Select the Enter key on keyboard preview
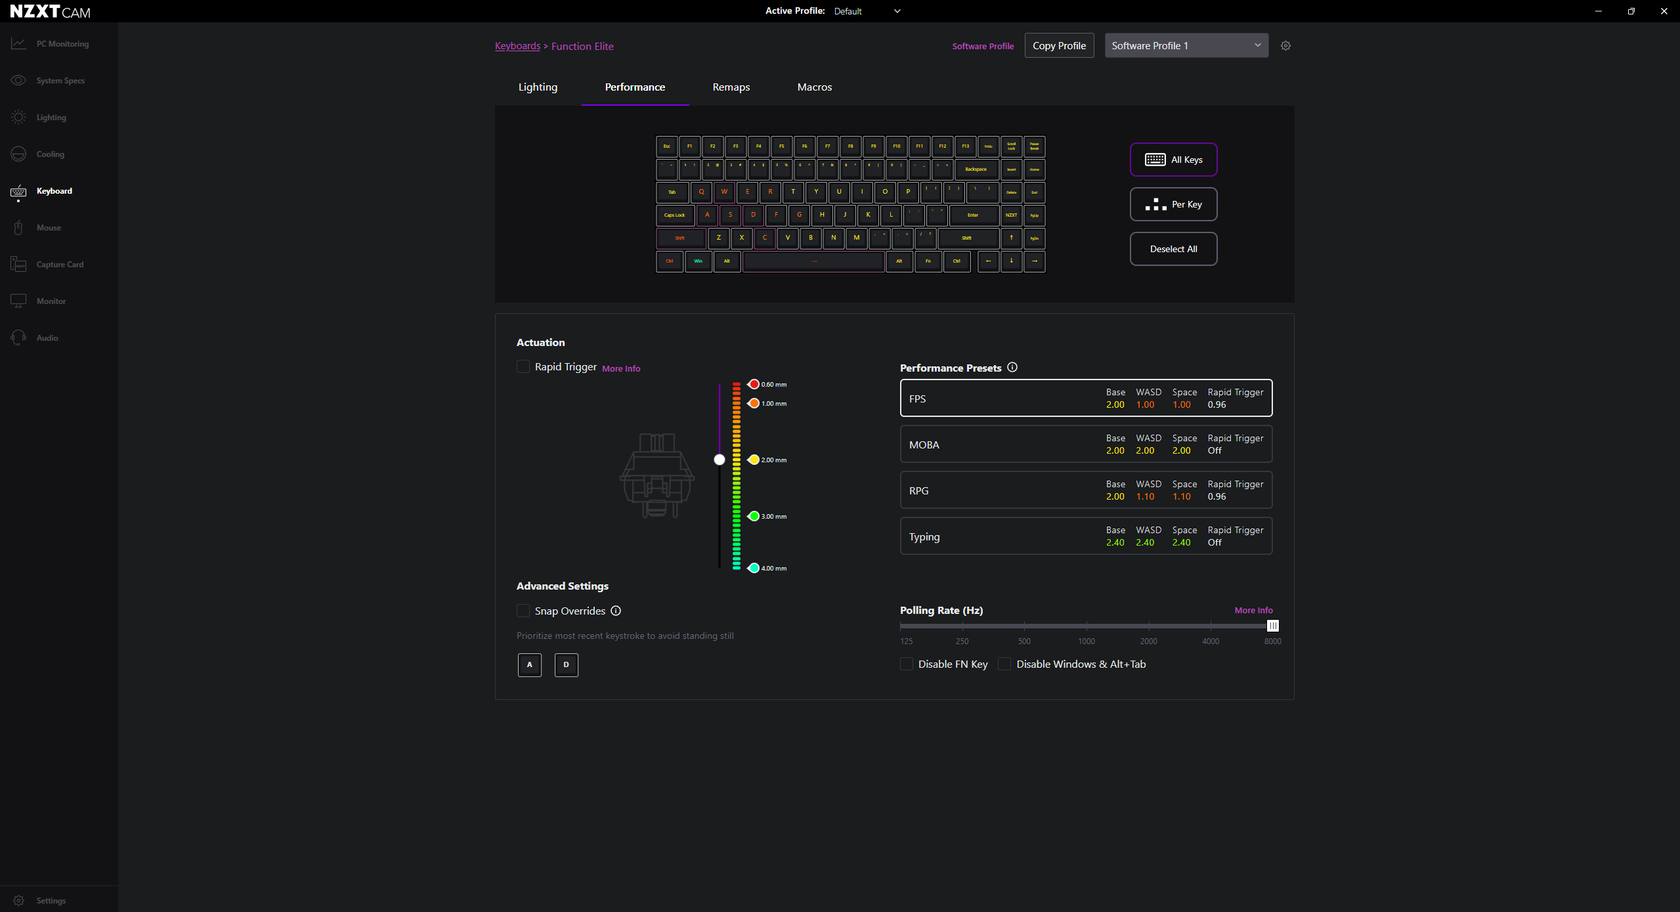This screenshot has height=912, width=1680. tap(973, 215)
